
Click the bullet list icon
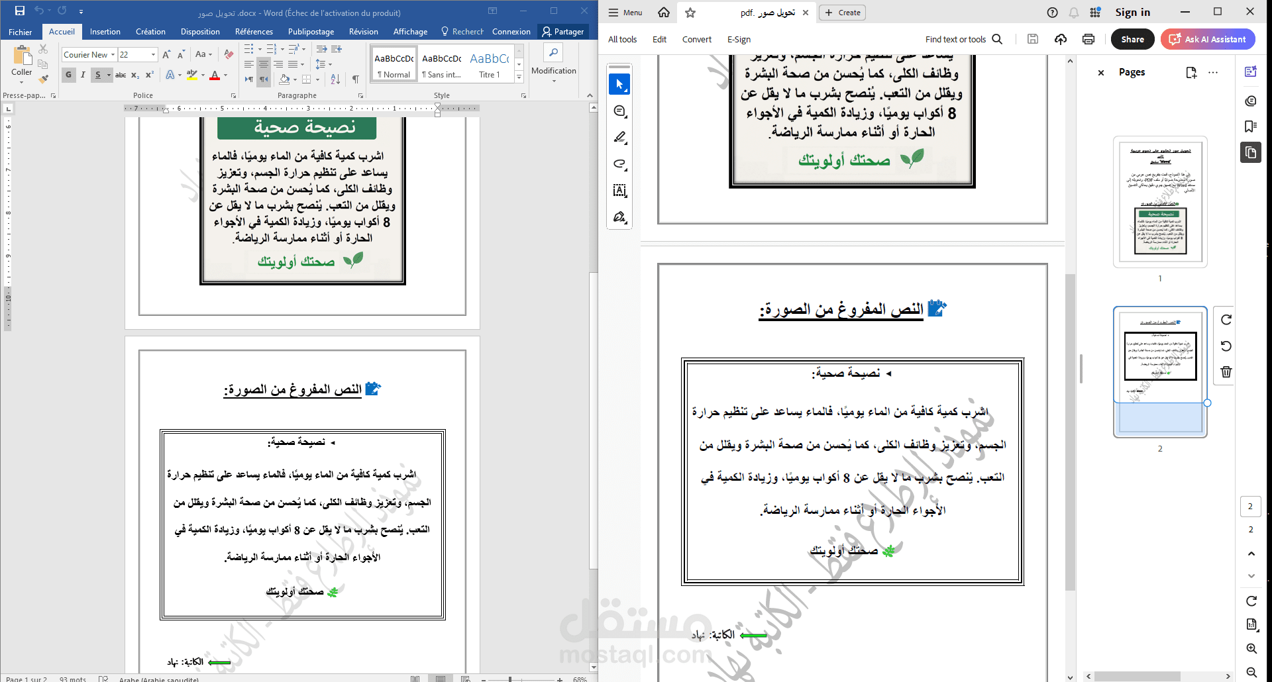[x=249, y=49]
